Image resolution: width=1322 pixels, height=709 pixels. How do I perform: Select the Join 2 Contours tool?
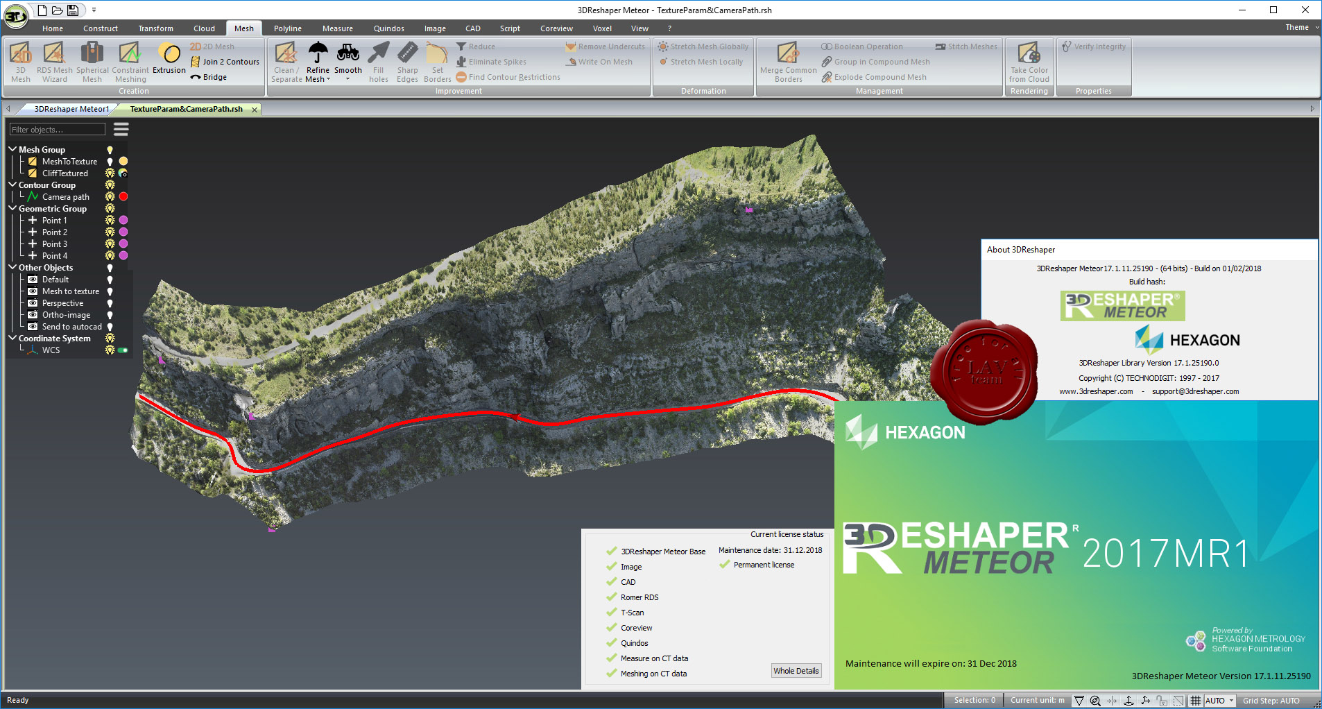pyautogui.click(x=225, y=62)
